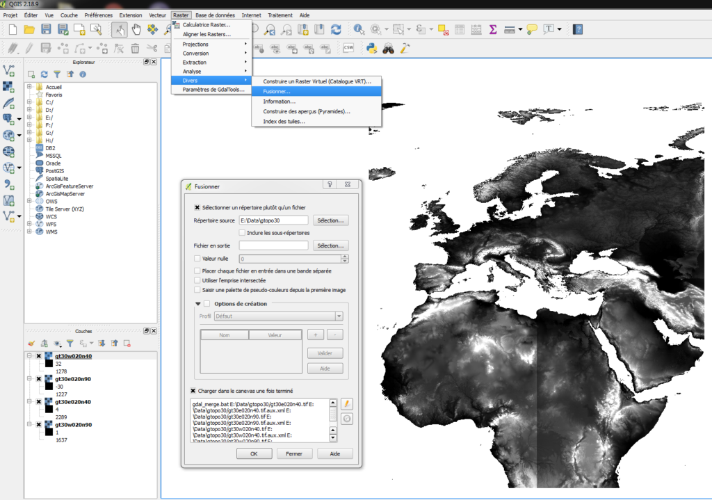Click the binoculars search icon

pos(388,49)
